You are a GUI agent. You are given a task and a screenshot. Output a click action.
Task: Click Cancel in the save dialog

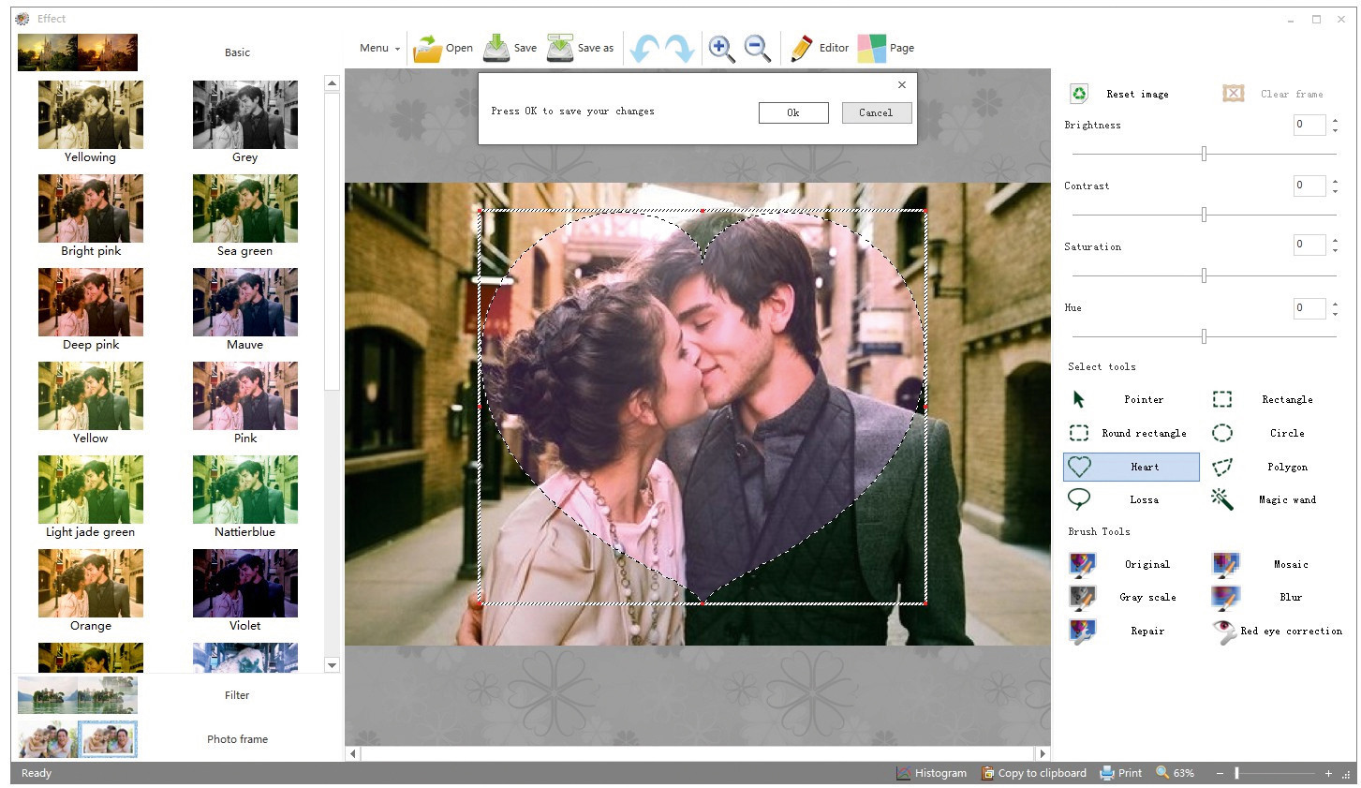876,112
